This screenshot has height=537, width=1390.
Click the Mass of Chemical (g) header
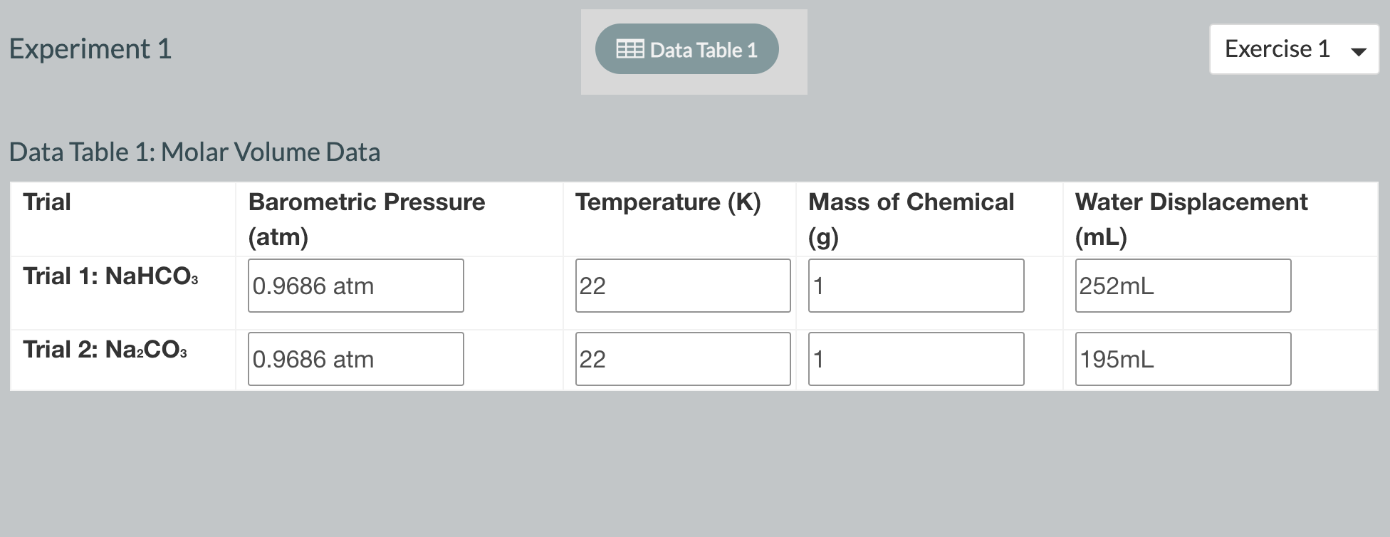911,218
